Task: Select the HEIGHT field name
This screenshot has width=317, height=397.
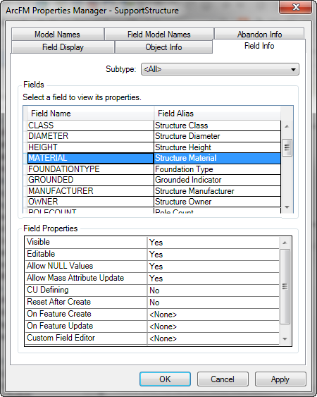Action: point(90,147)
